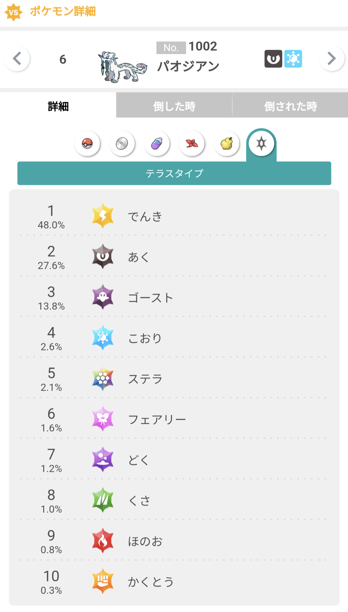Click the ポケモン詳細 page title
Image resolution: width=348 pixels, height=612 pixels.
click(63, 11)
